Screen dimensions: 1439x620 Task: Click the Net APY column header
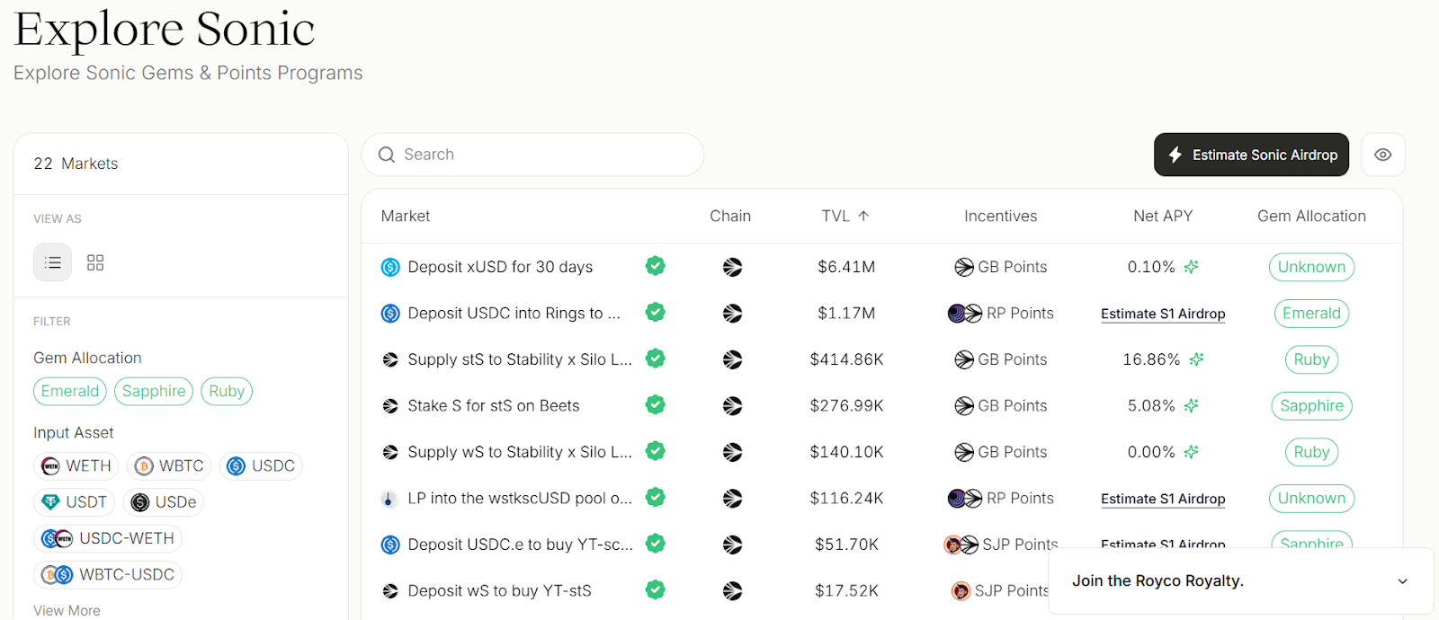click(1163, 216)
